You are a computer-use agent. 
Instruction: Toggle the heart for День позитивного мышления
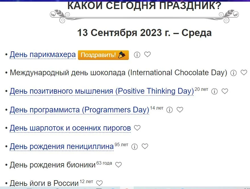coord(225,91)
